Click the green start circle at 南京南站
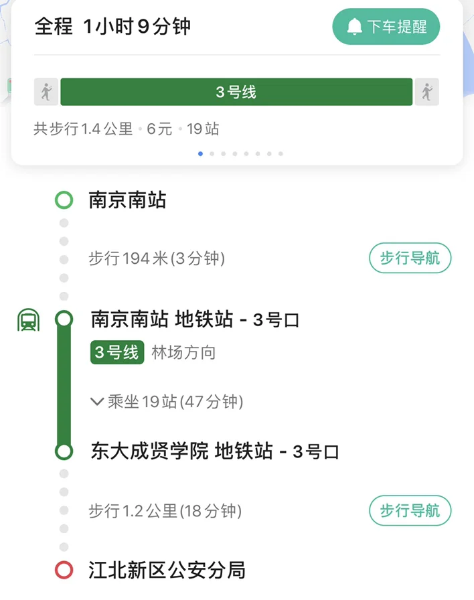Image resolution: width=474 pixels, height=600 pixels. (64, 199)
